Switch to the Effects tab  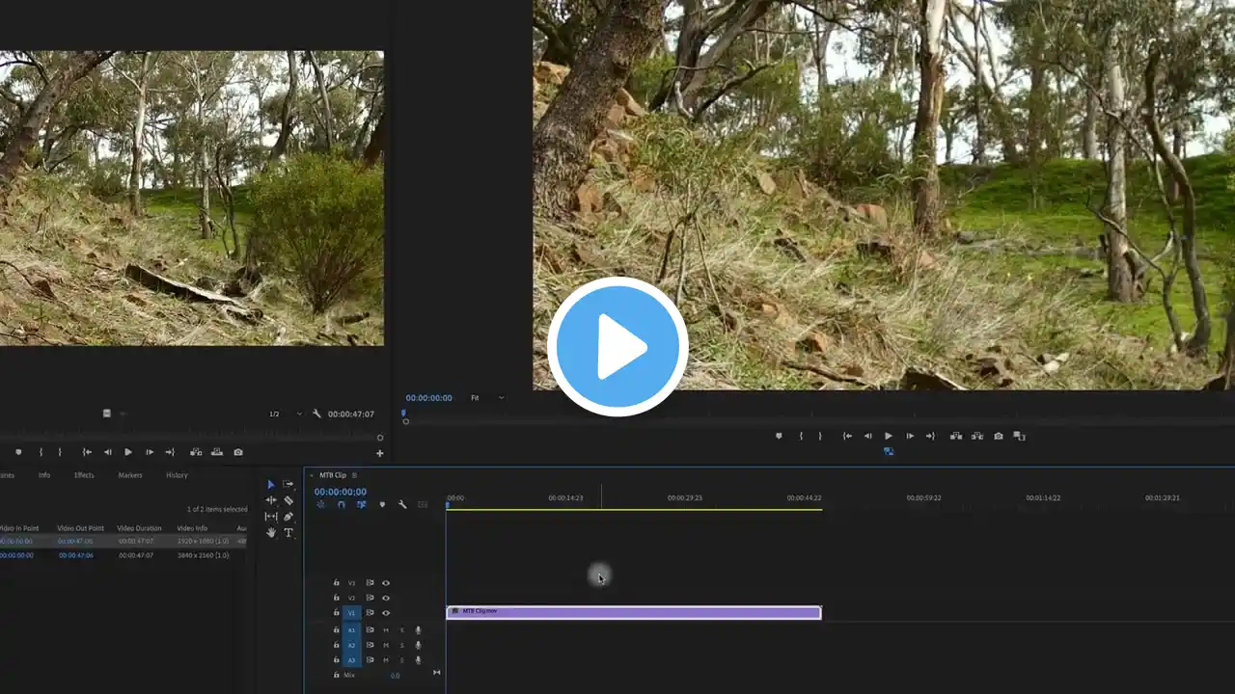coord(84,475)
